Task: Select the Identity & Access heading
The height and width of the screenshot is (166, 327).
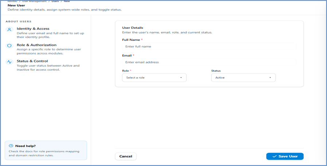Action: tap(33, 28)
